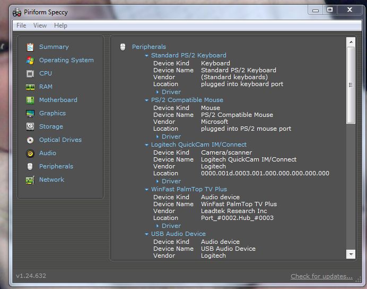Click the 'Port_#0002.Hub_#0003' value
This screenshot has height=289, width=367.
click(x=237, y=218)
